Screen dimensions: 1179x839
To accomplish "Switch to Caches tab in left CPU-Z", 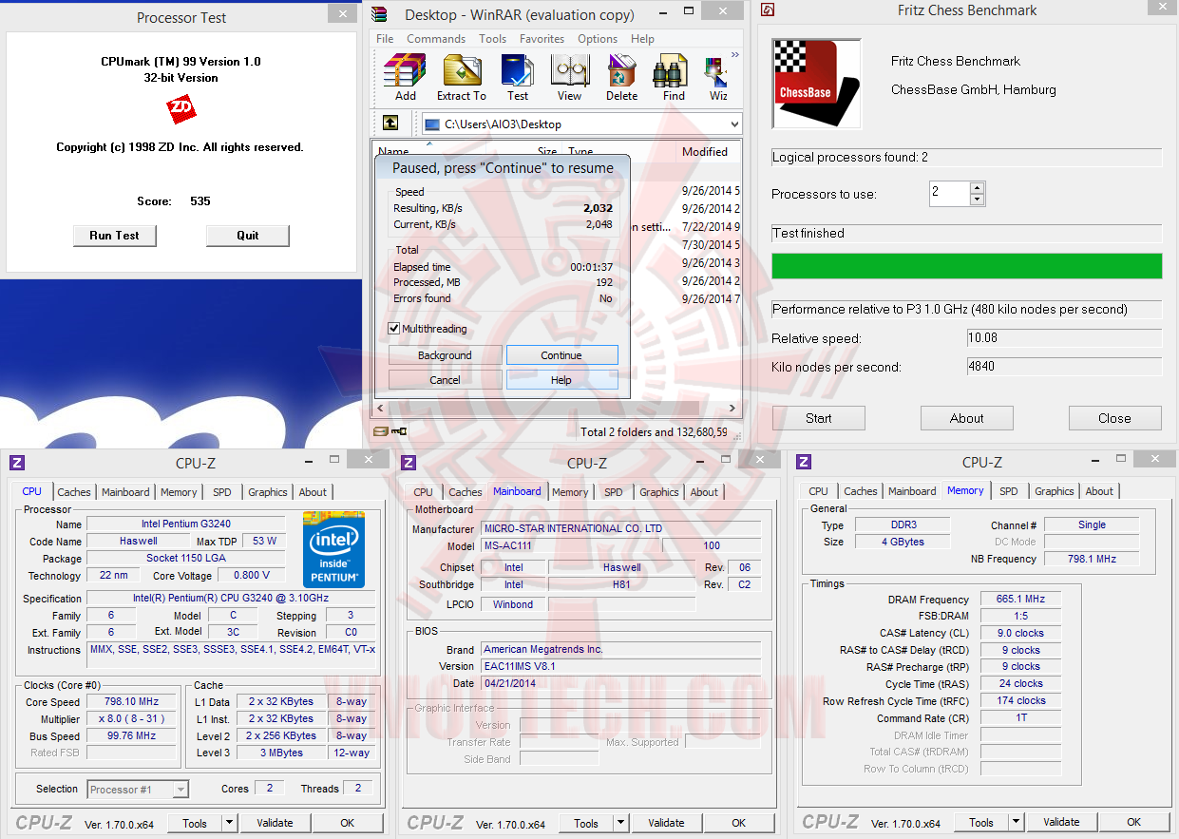I will click(73, 492).
